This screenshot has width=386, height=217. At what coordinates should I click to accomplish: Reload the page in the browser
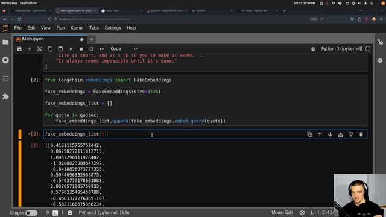(19, 19)
